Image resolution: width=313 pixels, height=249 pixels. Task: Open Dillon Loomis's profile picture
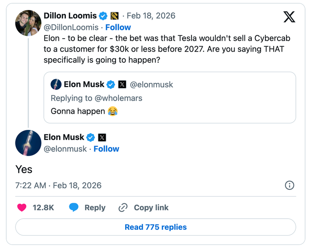28,22
